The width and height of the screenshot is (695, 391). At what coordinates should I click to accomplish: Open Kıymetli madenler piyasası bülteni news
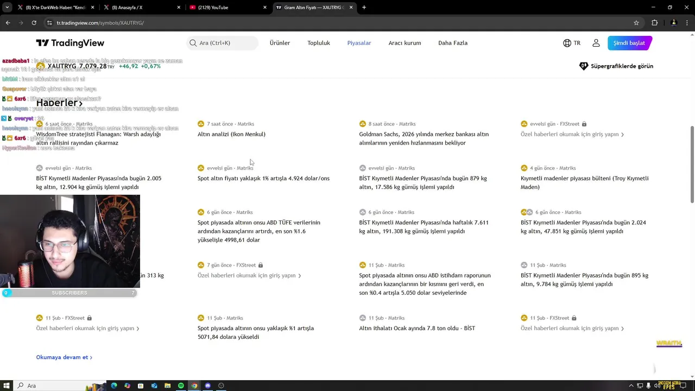(585, 182)
